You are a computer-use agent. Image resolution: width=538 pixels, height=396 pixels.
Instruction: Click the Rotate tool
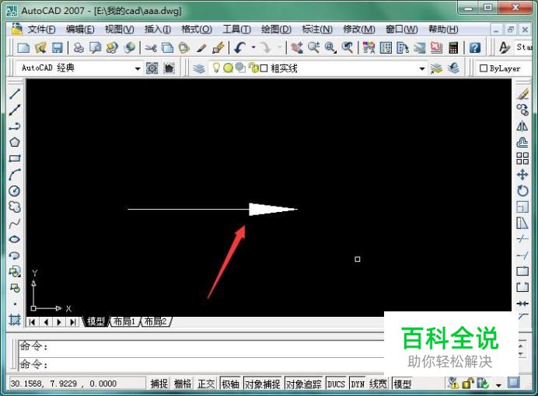point(522,191)
